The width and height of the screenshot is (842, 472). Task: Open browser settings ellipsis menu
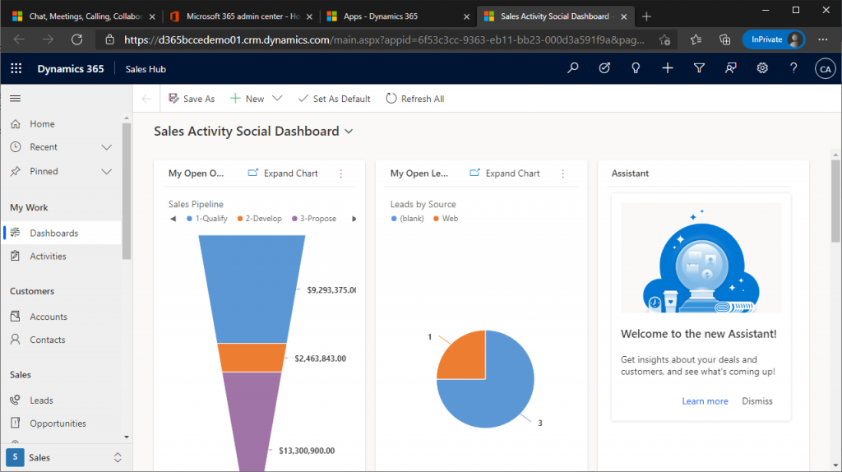click(822, 39)
